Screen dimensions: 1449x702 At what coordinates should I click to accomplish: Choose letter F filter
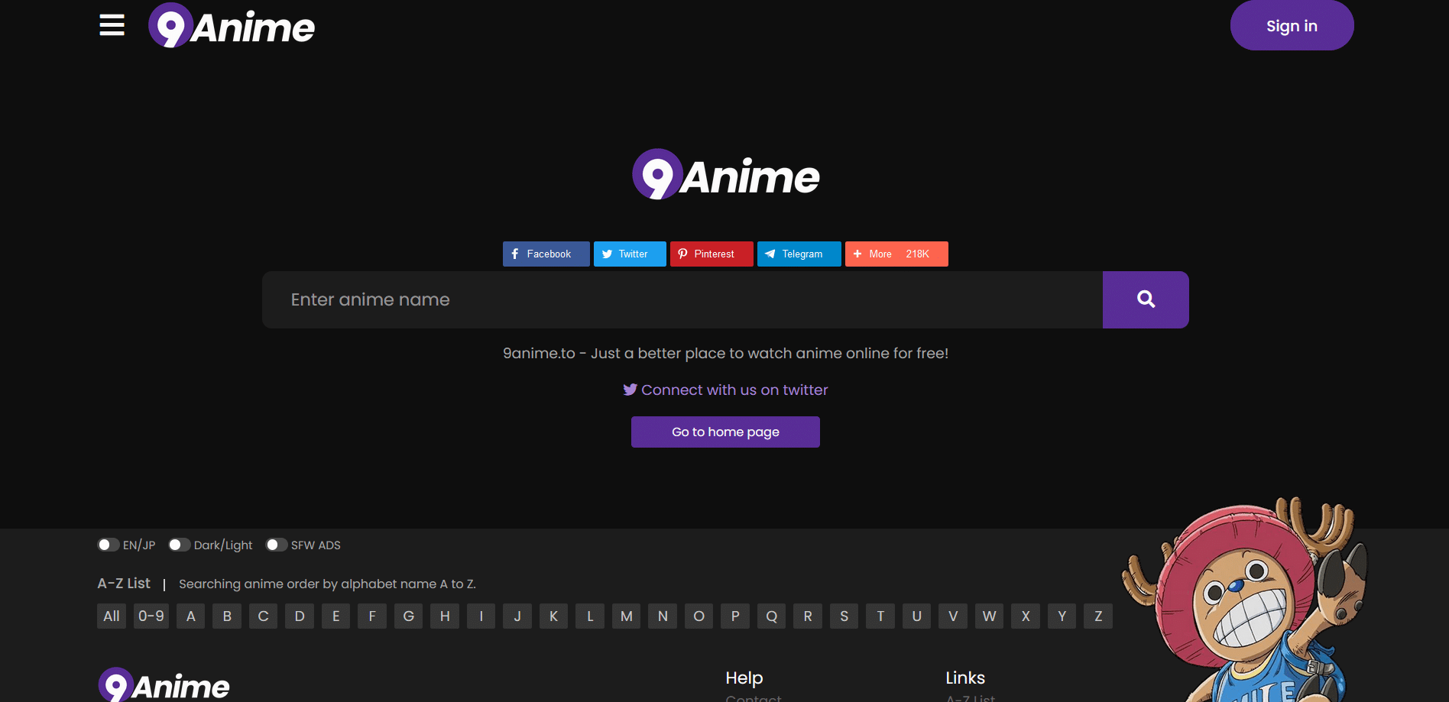coord(372,616)
